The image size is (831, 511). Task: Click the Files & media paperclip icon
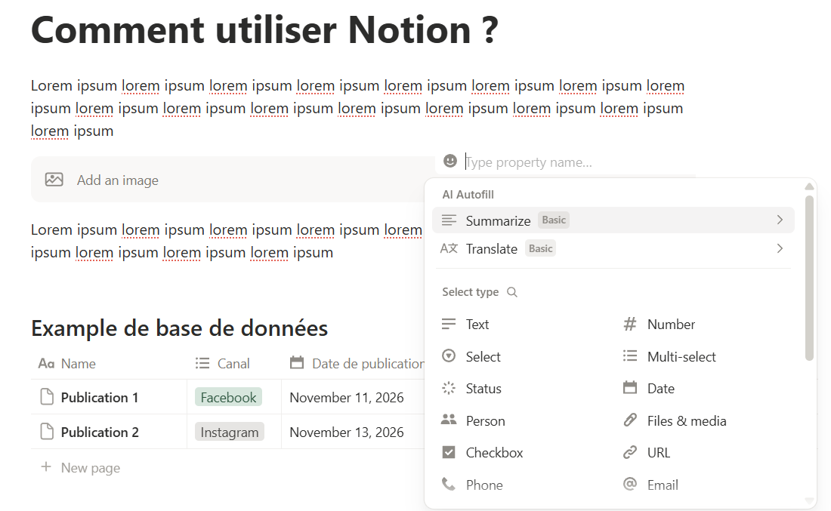tap(630, 420)
